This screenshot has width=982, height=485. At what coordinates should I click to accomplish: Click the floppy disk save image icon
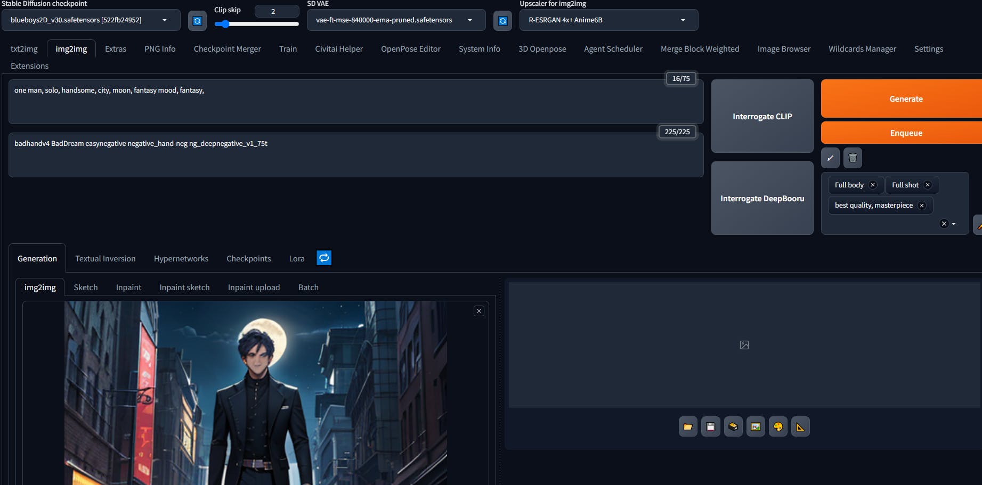tap(710, 426)
